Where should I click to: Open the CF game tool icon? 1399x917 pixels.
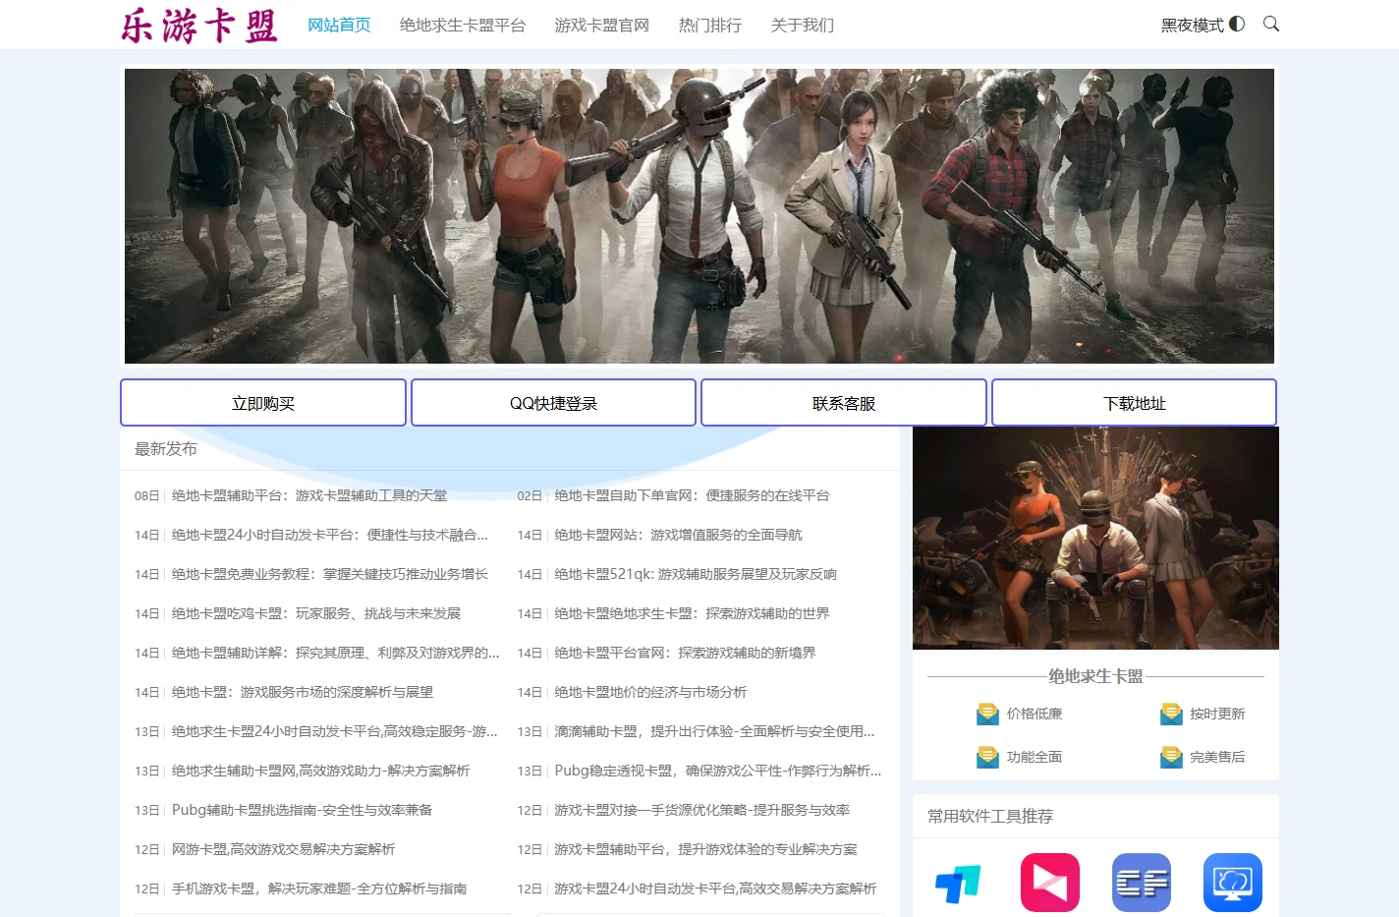1142,883
